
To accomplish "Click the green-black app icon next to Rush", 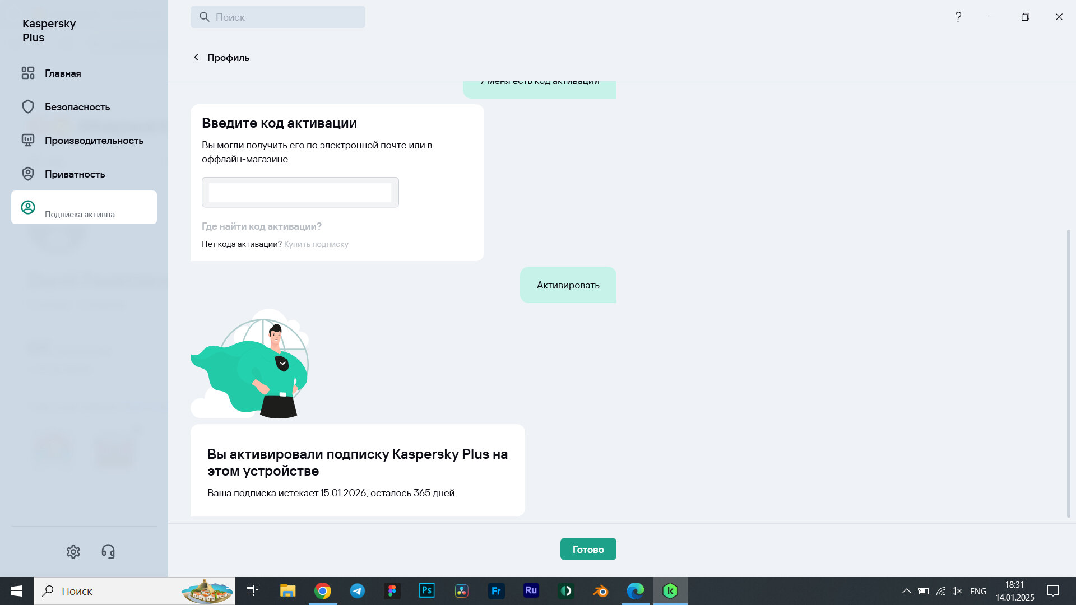I will point(566,591).
